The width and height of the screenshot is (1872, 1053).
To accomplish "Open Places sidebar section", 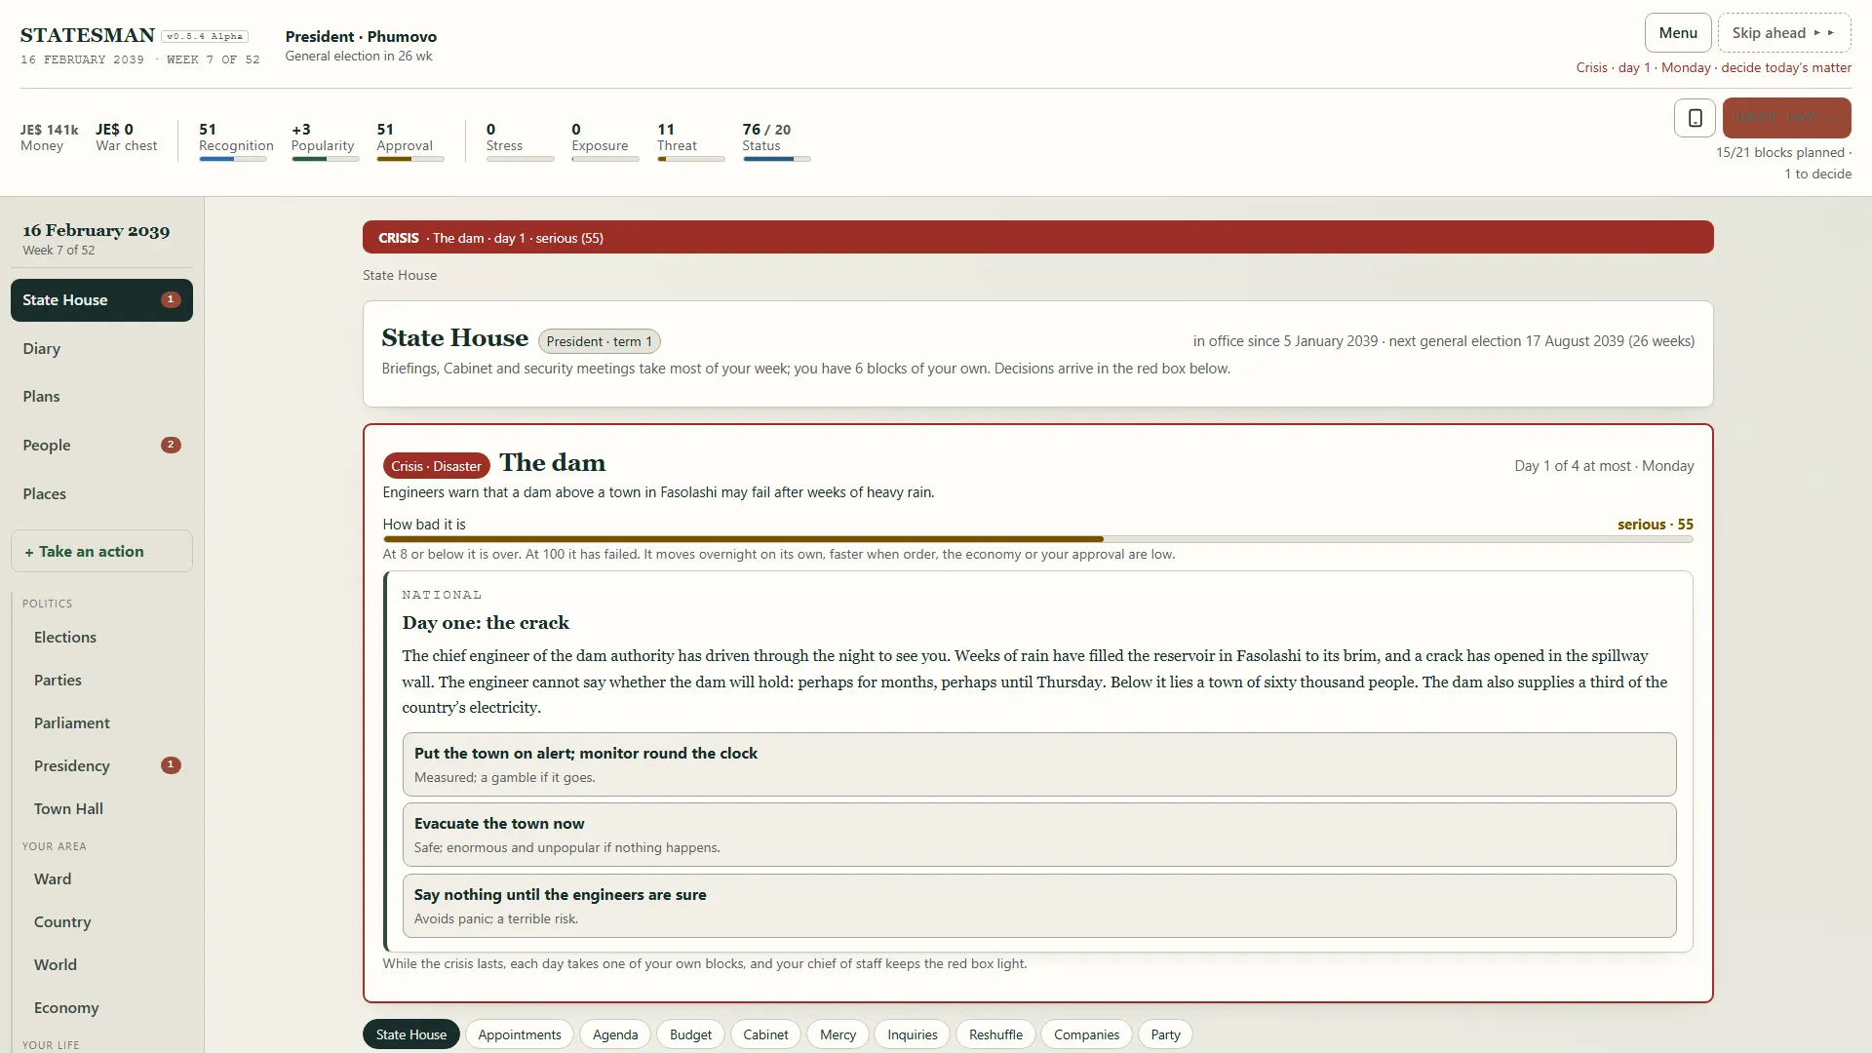I will [101, 494].
